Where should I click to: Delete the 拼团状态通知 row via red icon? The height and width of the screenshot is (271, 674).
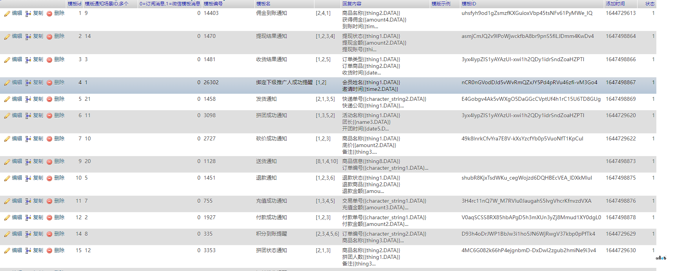click(49, 251)
